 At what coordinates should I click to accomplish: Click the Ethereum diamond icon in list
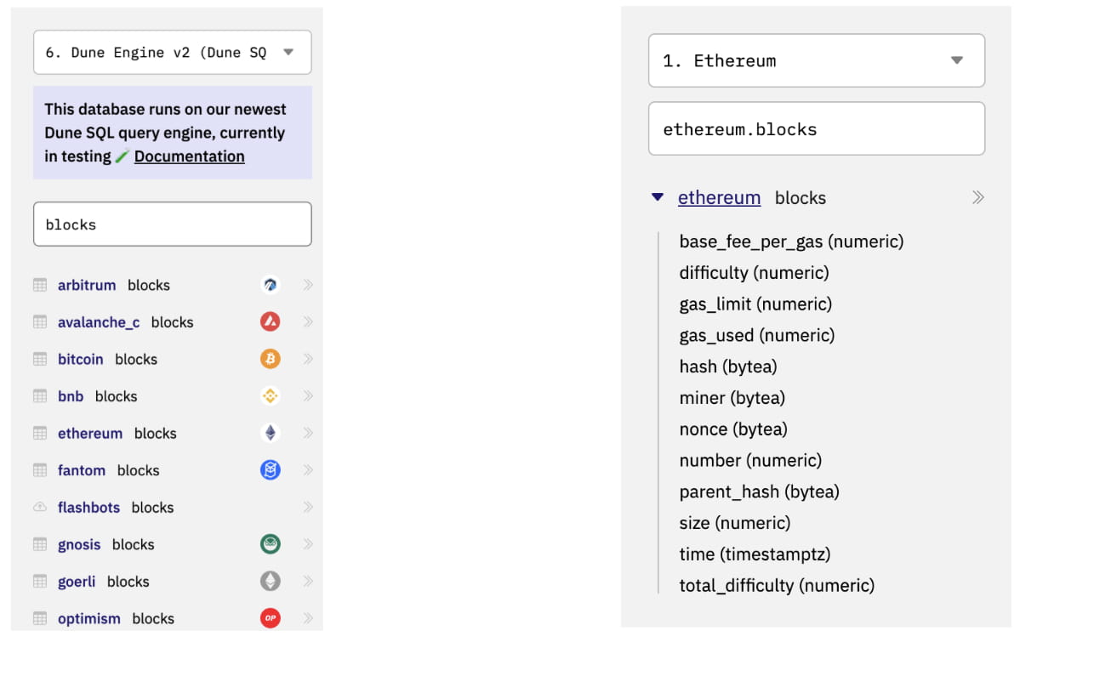click(270, 433)
